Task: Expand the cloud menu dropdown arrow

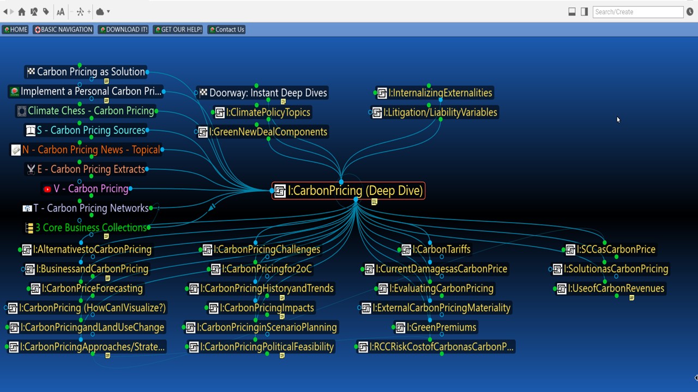Action: pyautogui.click(x=109, y=11)
